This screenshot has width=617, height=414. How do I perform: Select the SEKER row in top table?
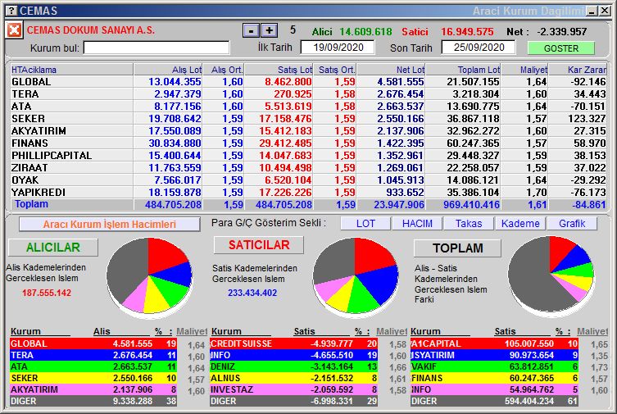pos(308,118)
